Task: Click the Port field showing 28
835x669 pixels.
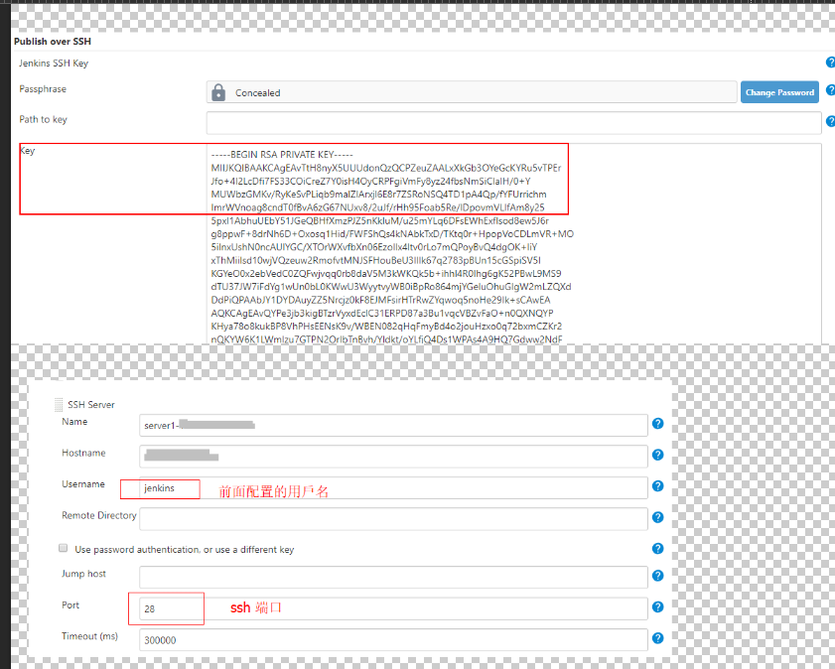Action: pos(393,608)
